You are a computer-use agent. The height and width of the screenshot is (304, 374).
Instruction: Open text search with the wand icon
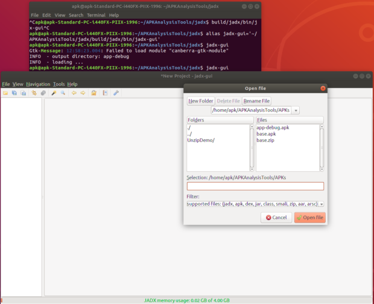54,93
